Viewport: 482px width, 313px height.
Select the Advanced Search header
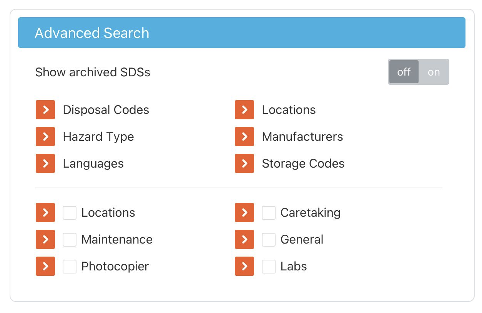point(92,33)
